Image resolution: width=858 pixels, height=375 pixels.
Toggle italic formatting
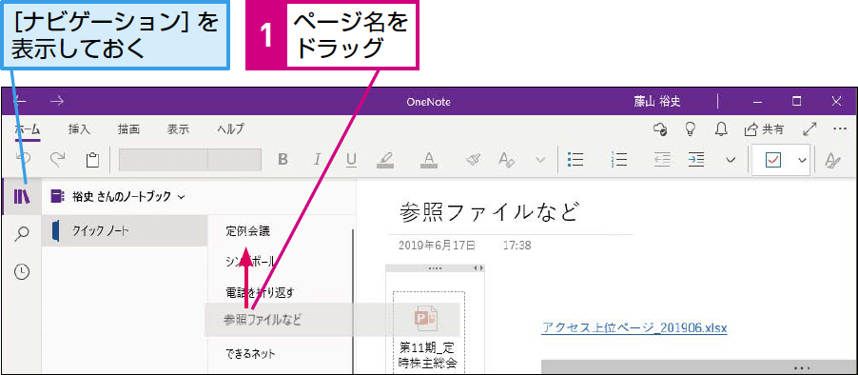click(317, 159)
